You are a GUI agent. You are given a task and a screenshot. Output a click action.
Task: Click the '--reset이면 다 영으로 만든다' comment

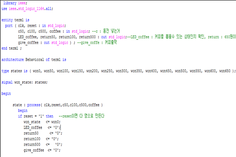point(82,116)
